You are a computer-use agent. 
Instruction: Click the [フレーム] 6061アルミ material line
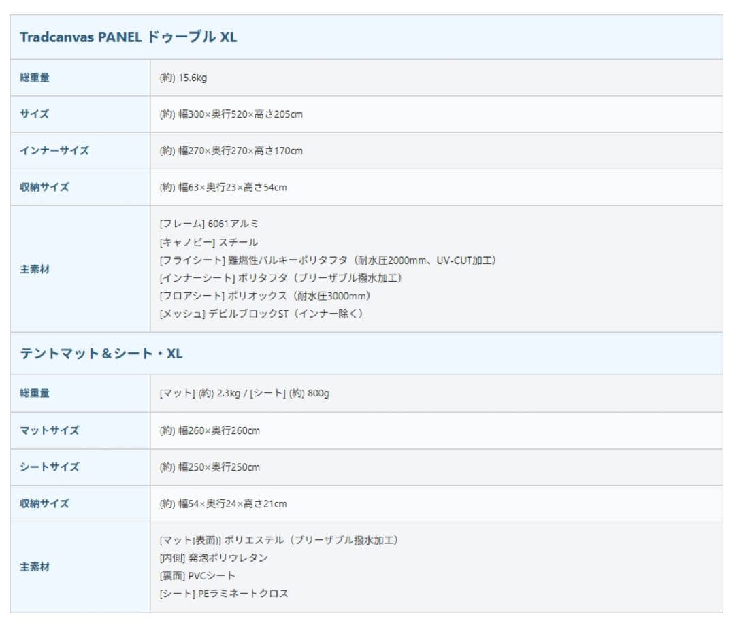coord(209,224)
